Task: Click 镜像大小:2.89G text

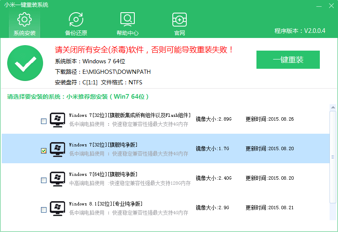Action: tap(214, 119)
